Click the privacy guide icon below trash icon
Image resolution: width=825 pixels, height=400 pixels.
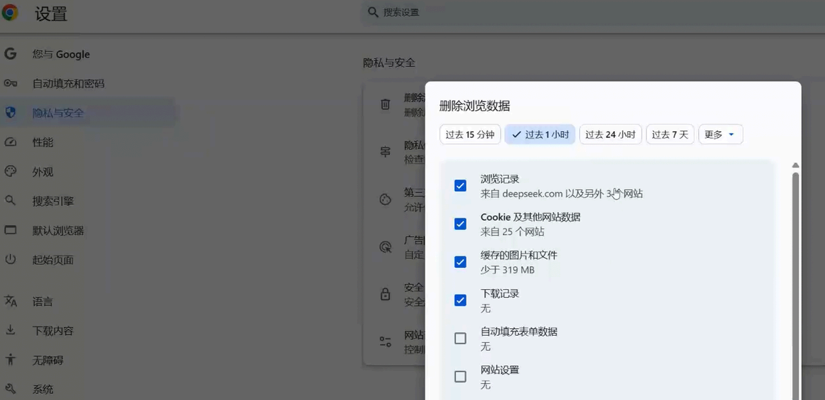[x=385, y=152]
